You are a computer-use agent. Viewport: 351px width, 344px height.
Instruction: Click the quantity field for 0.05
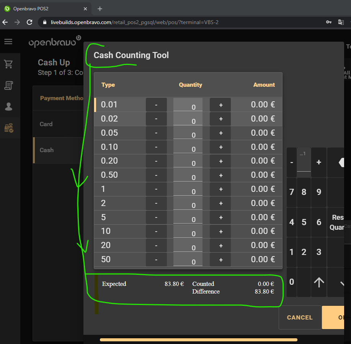[x=188, y=133]
